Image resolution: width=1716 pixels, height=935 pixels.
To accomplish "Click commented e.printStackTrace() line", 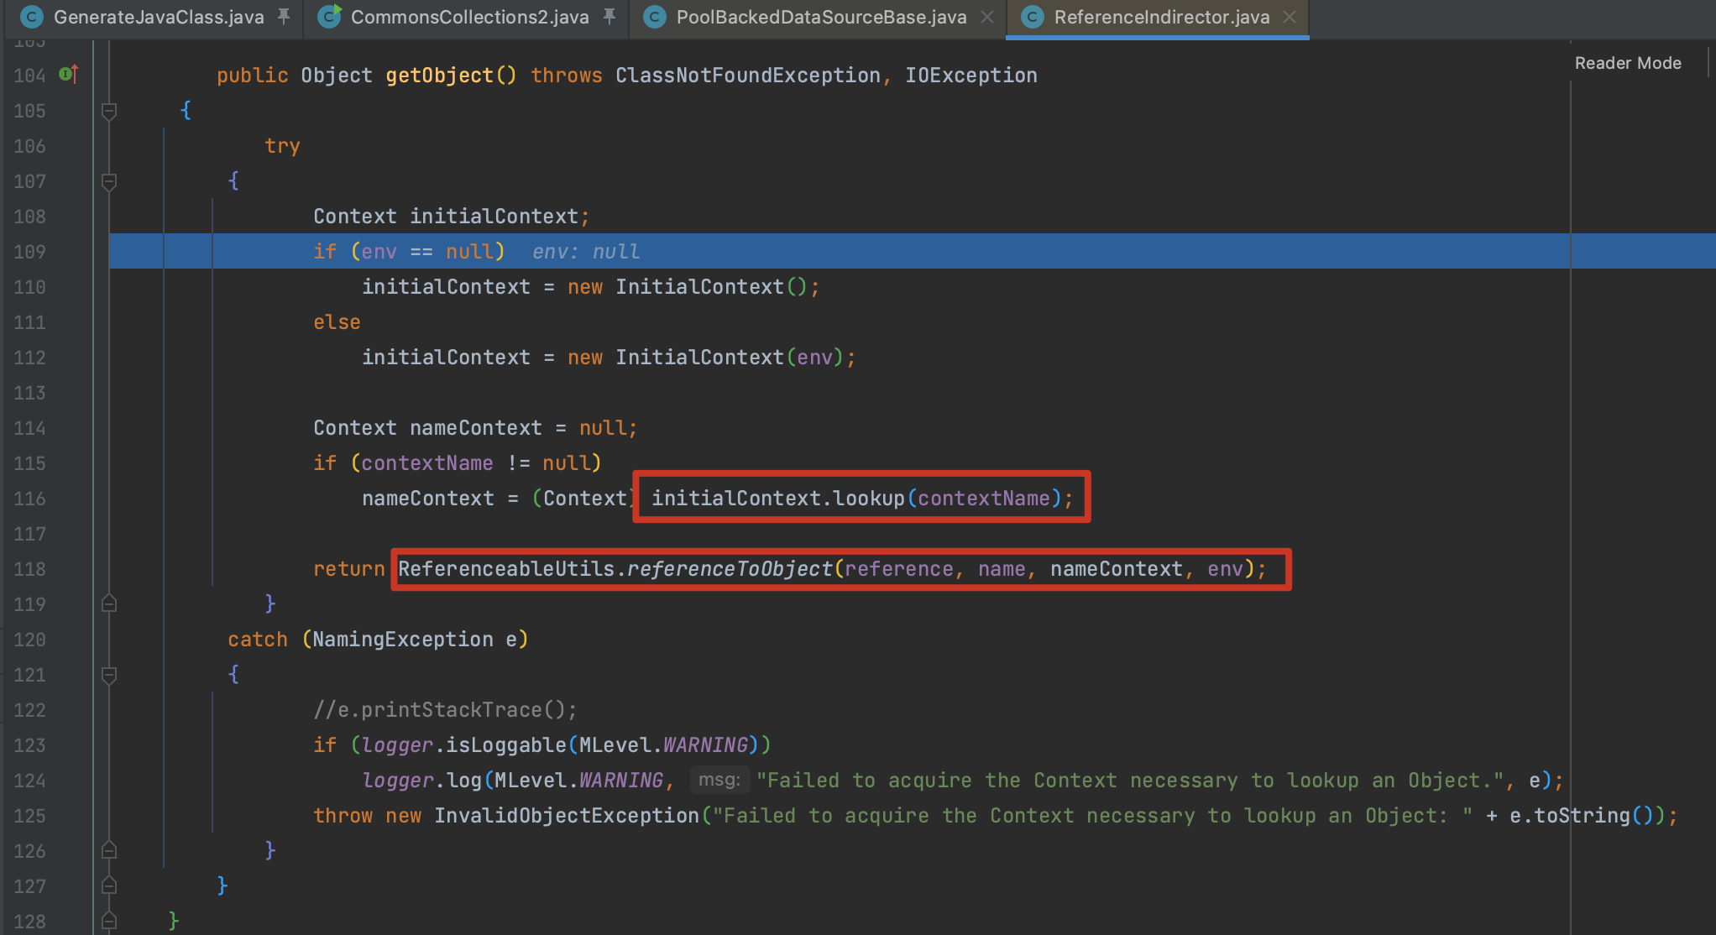I will tap(446, 710).
